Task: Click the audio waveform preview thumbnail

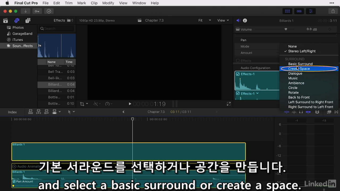Action: coord(57,46)
